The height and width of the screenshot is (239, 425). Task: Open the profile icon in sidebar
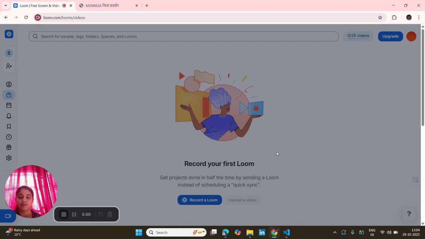coord(9,84)
